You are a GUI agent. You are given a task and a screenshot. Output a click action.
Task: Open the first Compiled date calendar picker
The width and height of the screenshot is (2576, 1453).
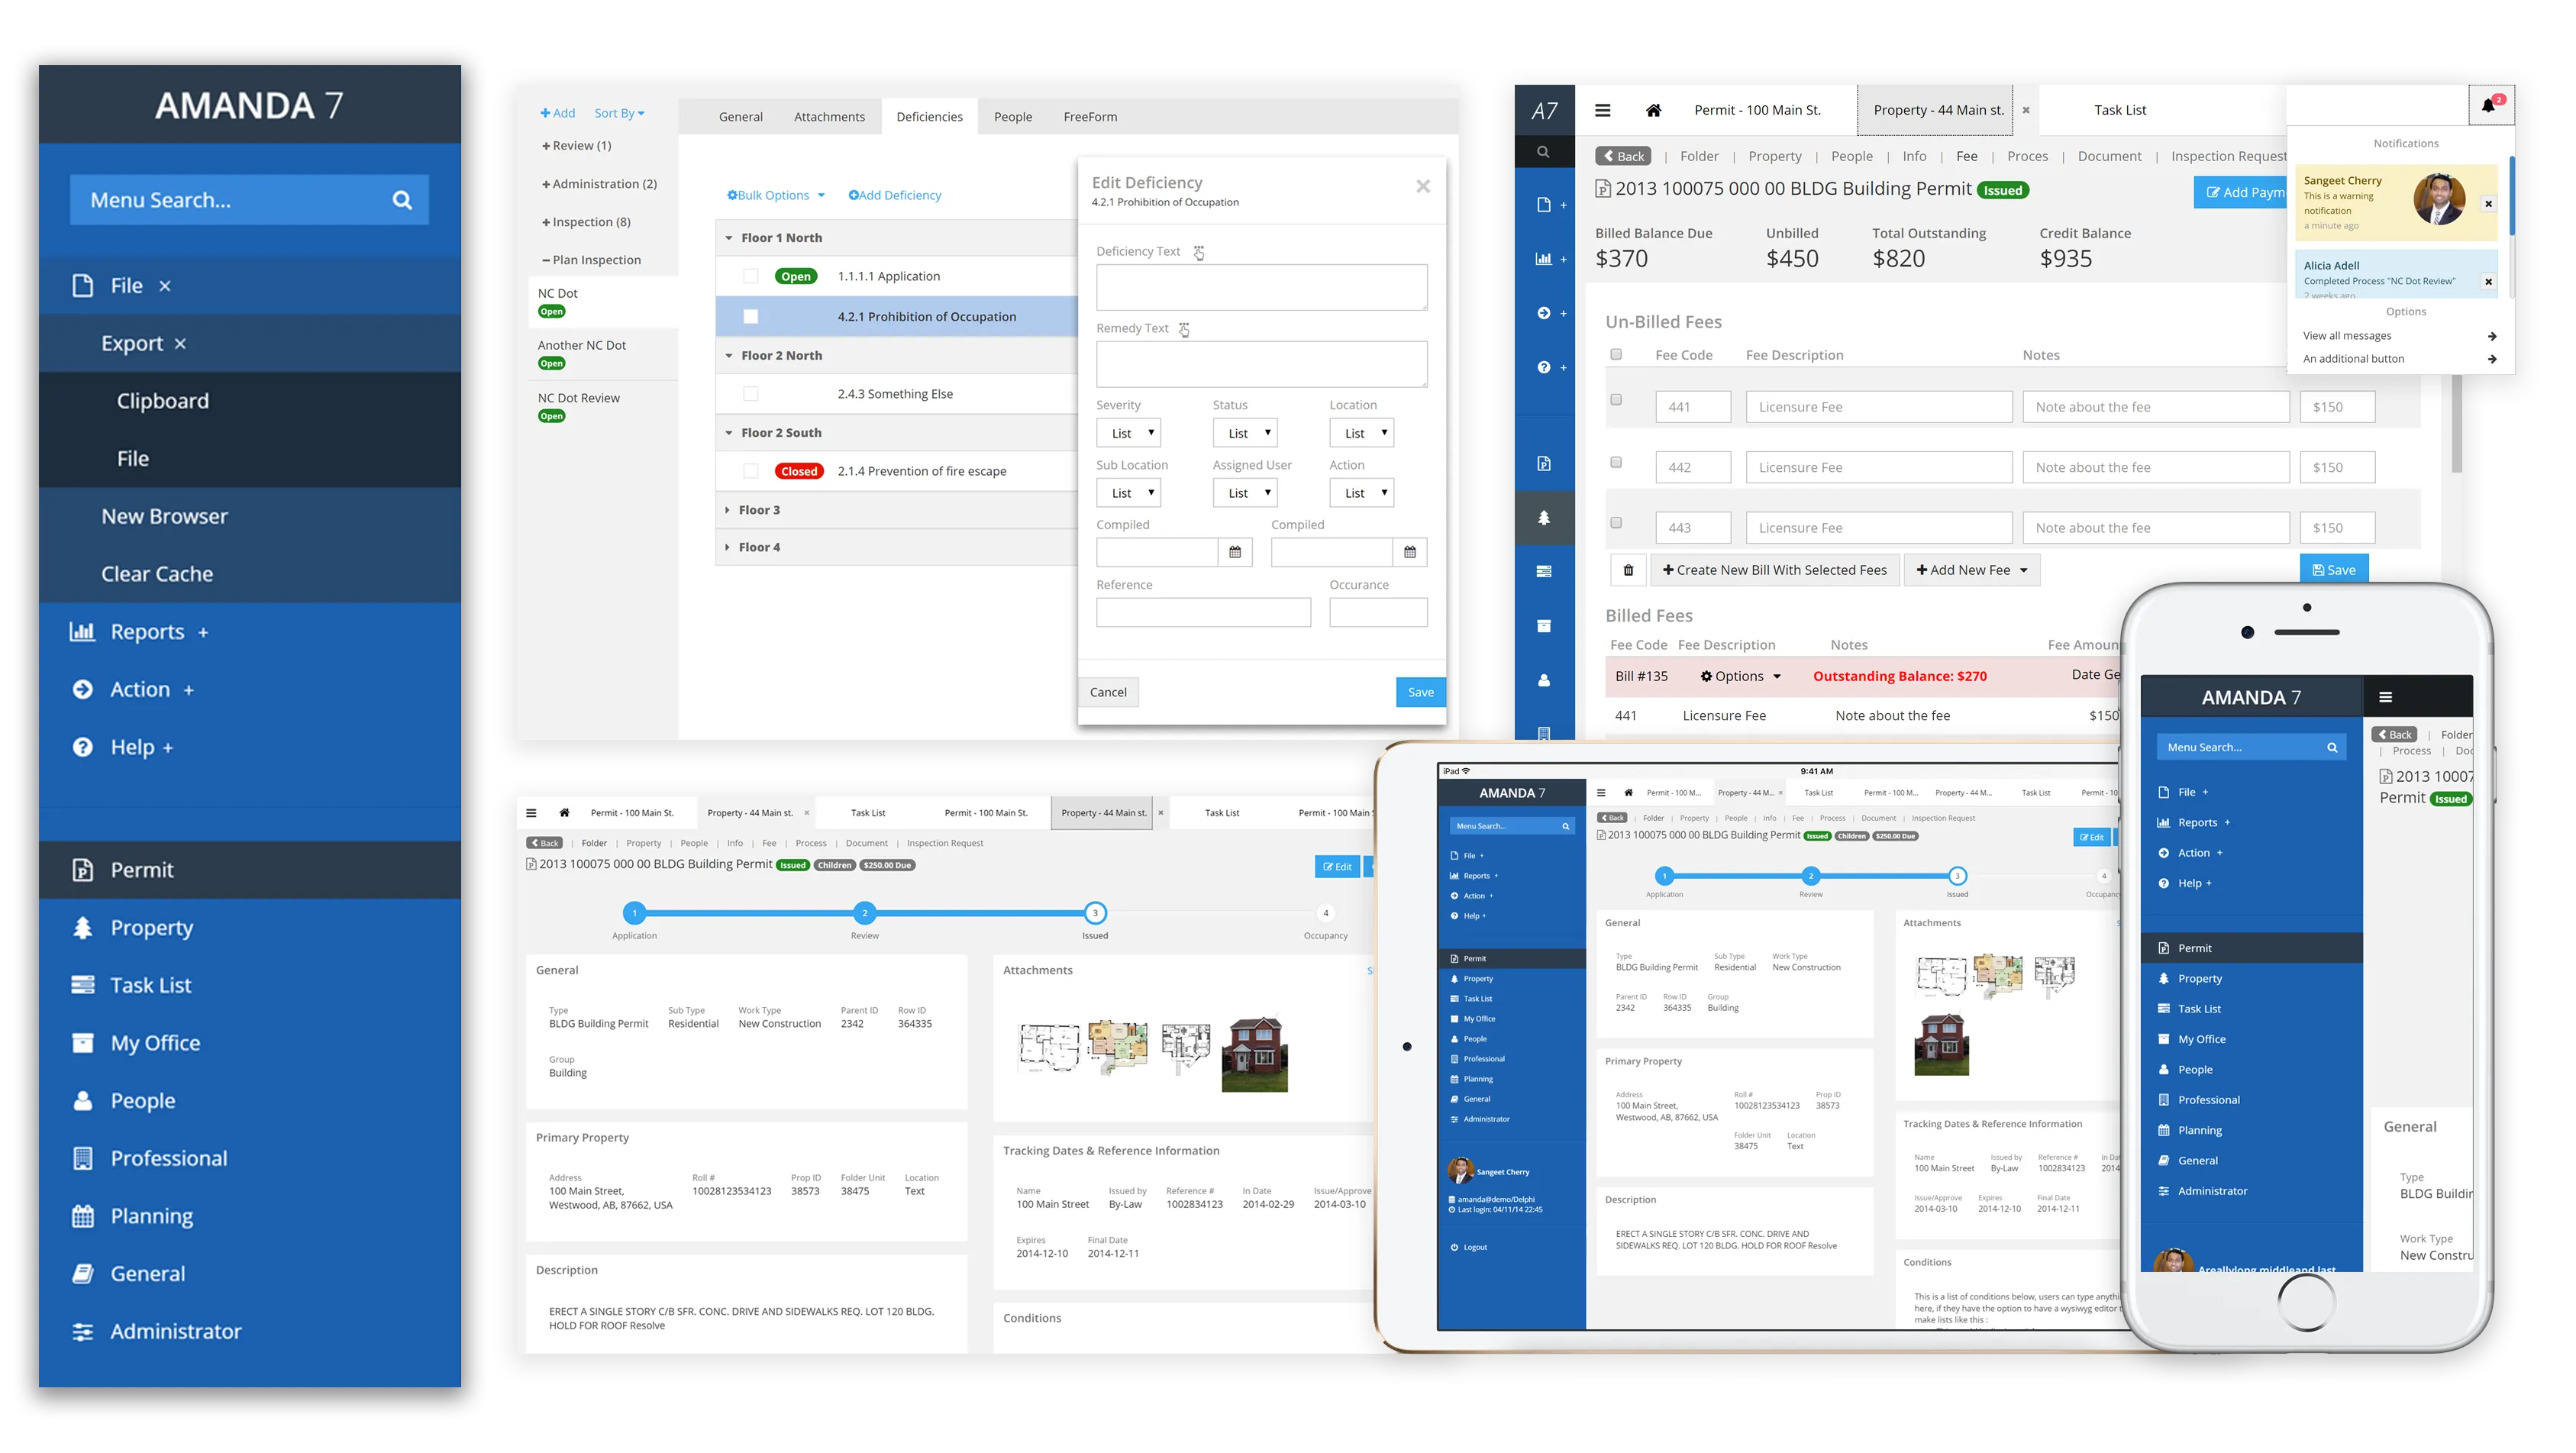point(1235,552)
